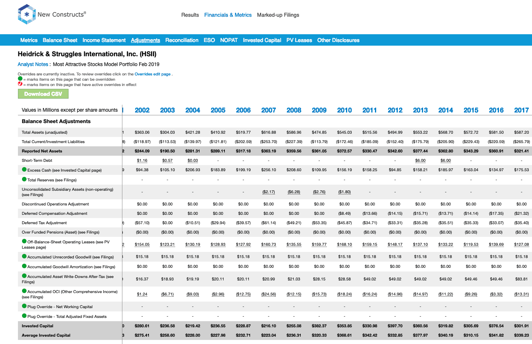Open the ESO tab
The width and height of the screenshot is (532, 344).
click(209, 40)
